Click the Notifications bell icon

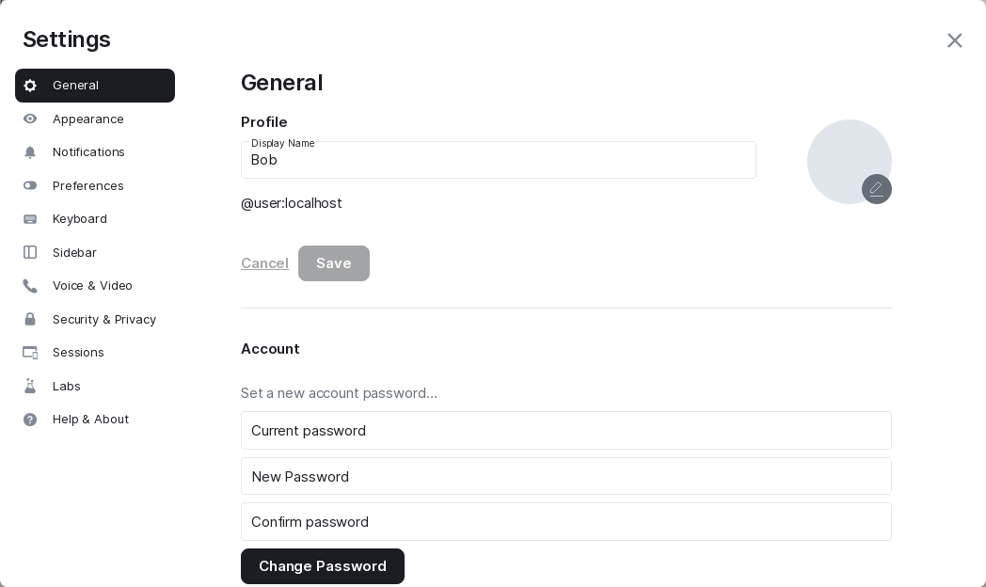(x=30, y=152)
